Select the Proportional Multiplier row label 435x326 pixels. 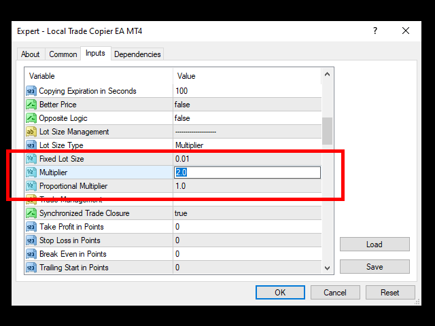coord(73,186)
